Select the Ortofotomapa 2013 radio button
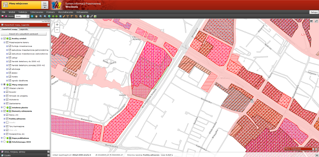The width and height of the screenshot is (319, 157). [x=5, y=142]
